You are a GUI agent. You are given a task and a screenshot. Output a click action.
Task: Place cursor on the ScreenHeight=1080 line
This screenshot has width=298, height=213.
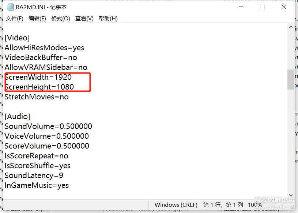pos(40,87)
